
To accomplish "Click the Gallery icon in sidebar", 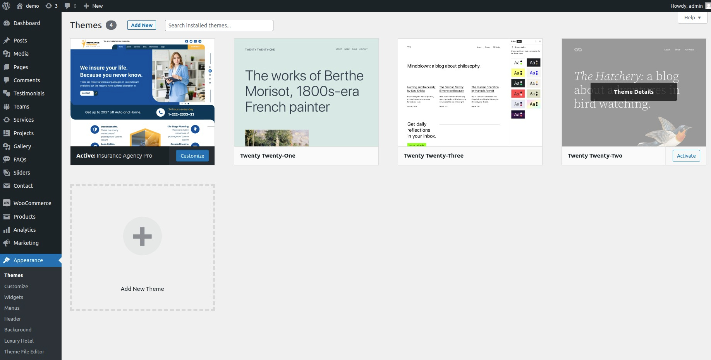I will point(7,146).
